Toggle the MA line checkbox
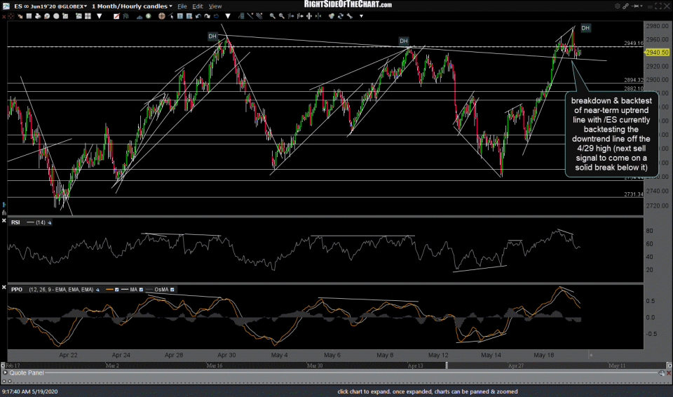The height and width of the screenshot is (397, 673). pos(141,290)
